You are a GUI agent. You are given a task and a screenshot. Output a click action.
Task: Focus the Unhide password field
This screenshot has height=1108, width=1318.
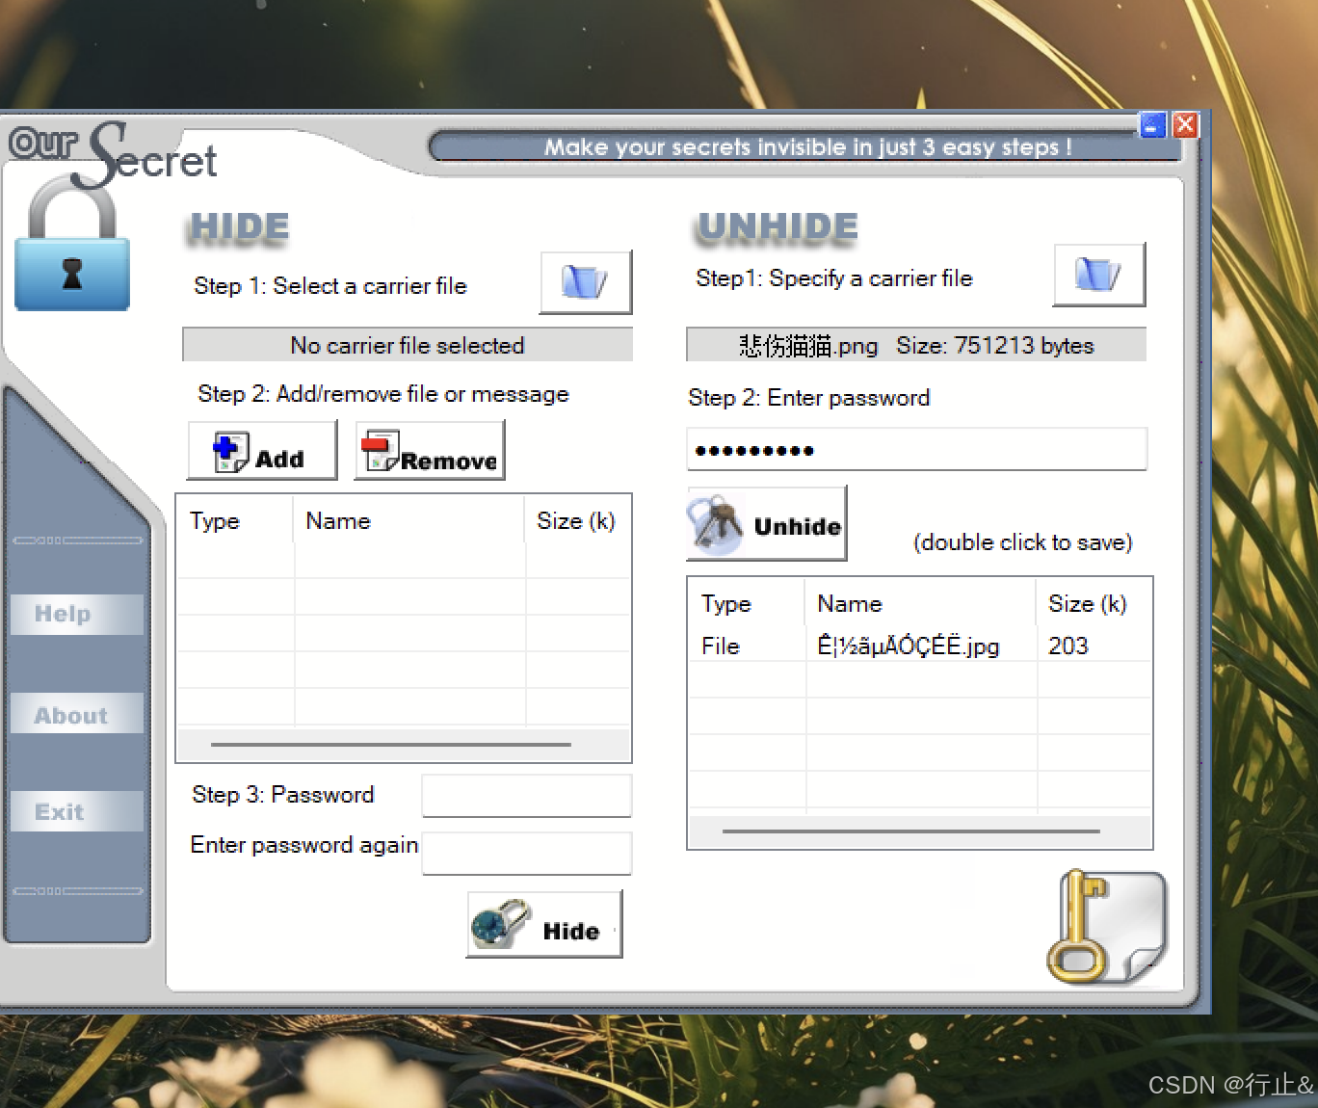(916, 450)
